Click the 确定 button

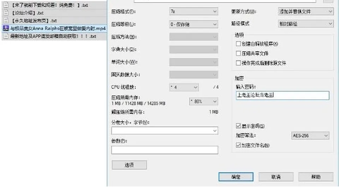(236, 177)
